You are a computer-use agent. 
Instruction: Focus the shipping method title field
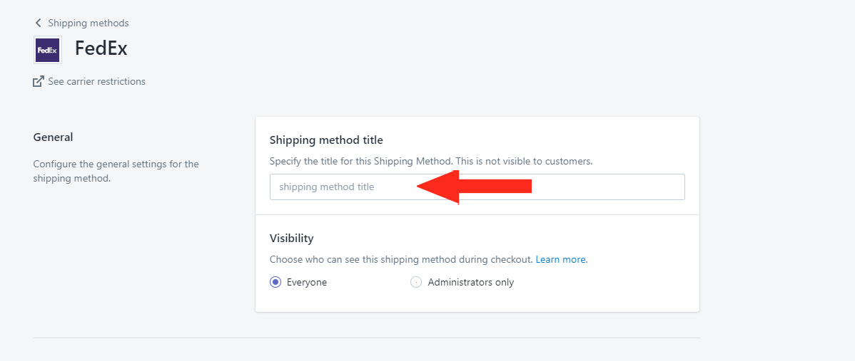tap(477, 187)
